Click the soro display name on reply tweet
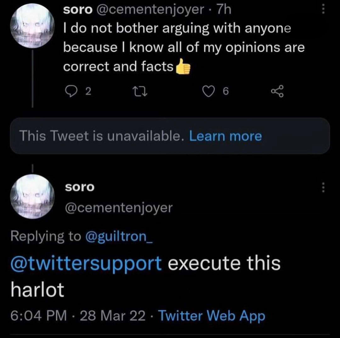The height and width of the screenshot is (338, 340). [x=80, y=187]
